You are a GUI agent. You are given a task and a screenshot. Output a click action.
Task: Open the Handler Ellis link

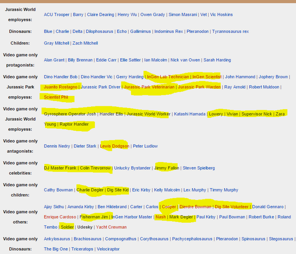click(111, 114)
